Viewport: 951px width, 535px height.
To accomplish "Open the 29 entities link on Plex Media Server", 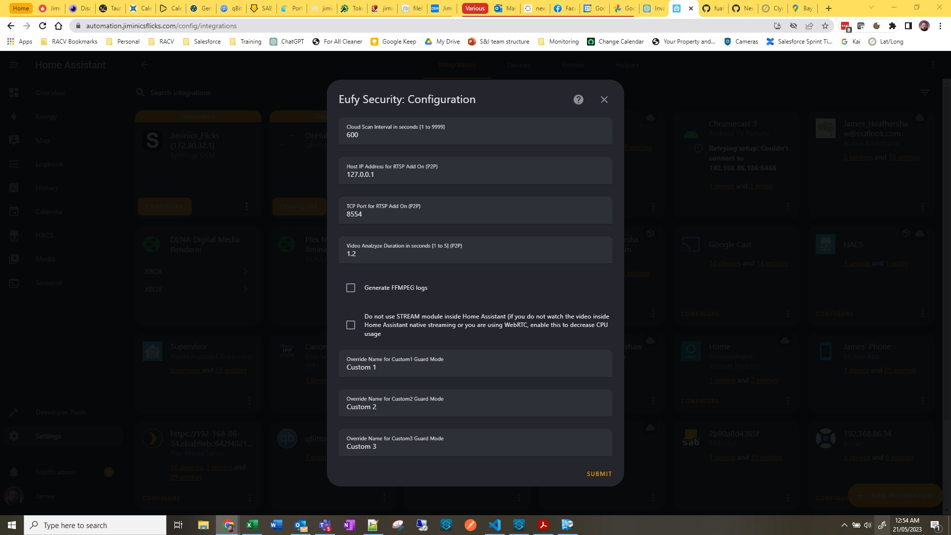I will [x=186, y=477].
